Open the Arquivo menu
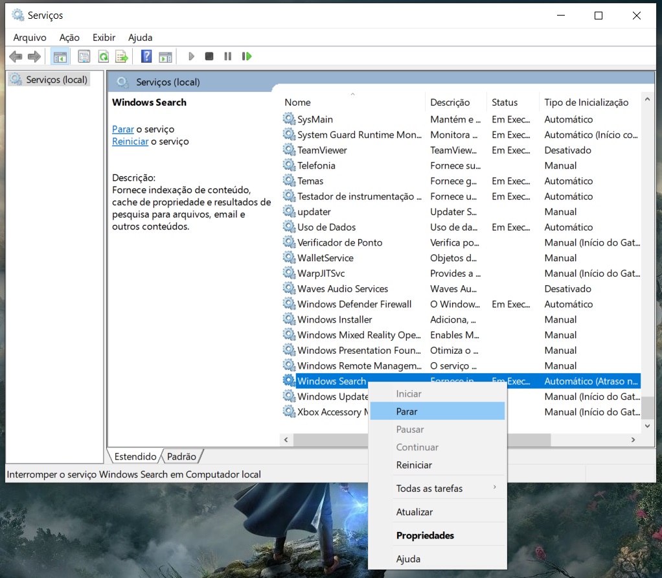This screenshot has height=578, width=662. [30, 38]
